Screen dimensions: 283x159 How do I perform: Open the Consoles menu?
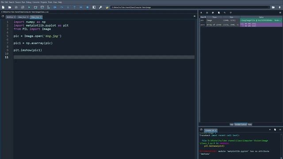(x=36, y=2)
